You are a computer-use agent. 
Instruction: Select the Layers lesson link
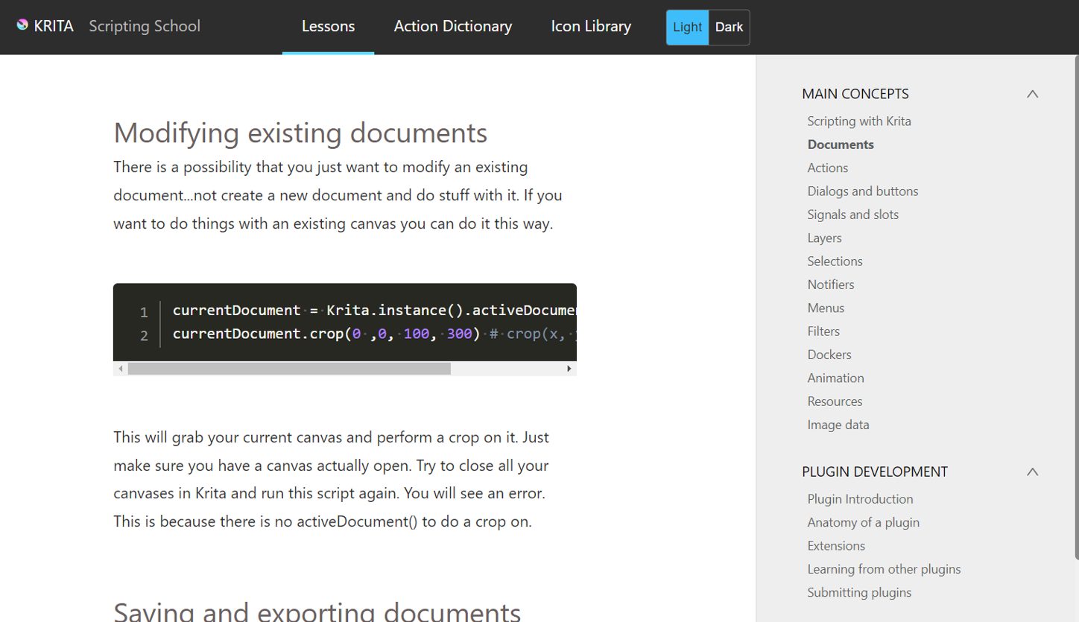824,238
